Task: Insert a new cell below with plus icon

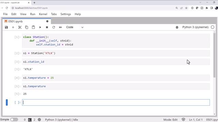Action: [13, 27]
